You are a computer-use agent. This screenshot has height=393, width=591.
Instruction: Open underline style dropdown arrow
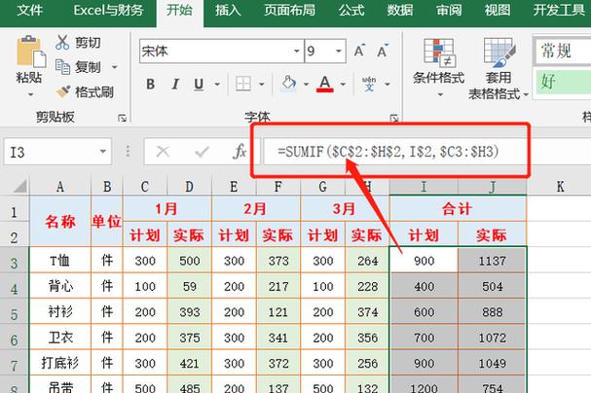click(217, 84)
